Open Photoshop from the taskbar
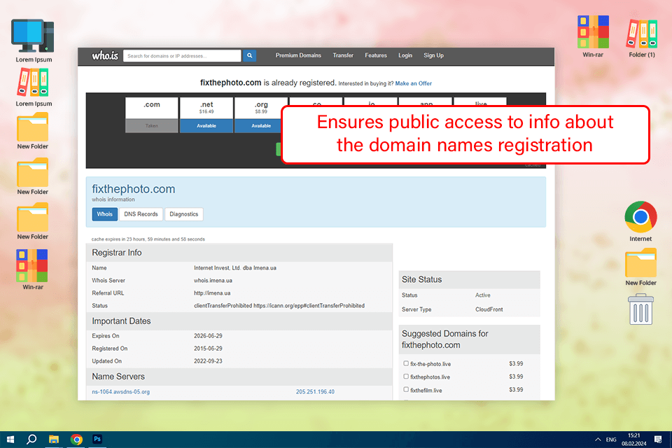This screenshot has width=672, height=448. pos(97,440)
